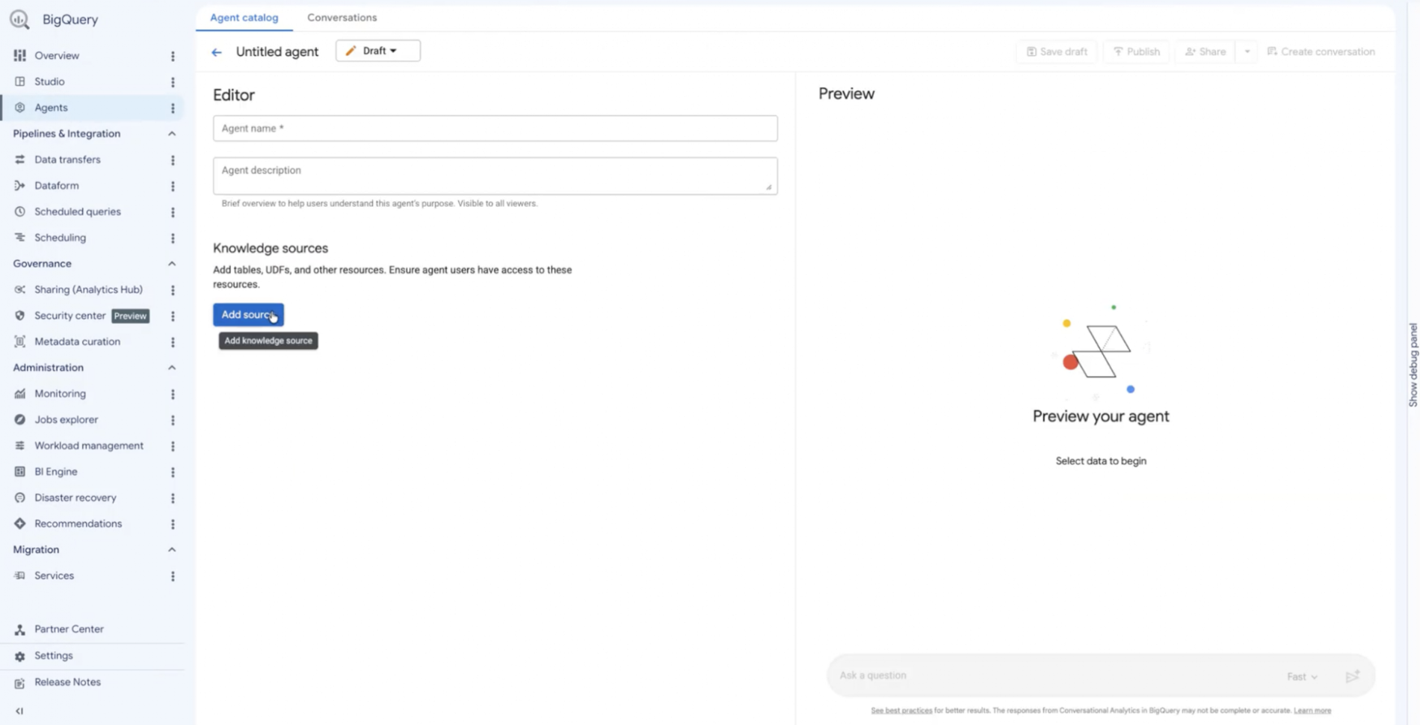Image resolution: width=1420 pixels, height=725 pixels.
Task: Collapse the Migration section
Action: click(172, 549)
